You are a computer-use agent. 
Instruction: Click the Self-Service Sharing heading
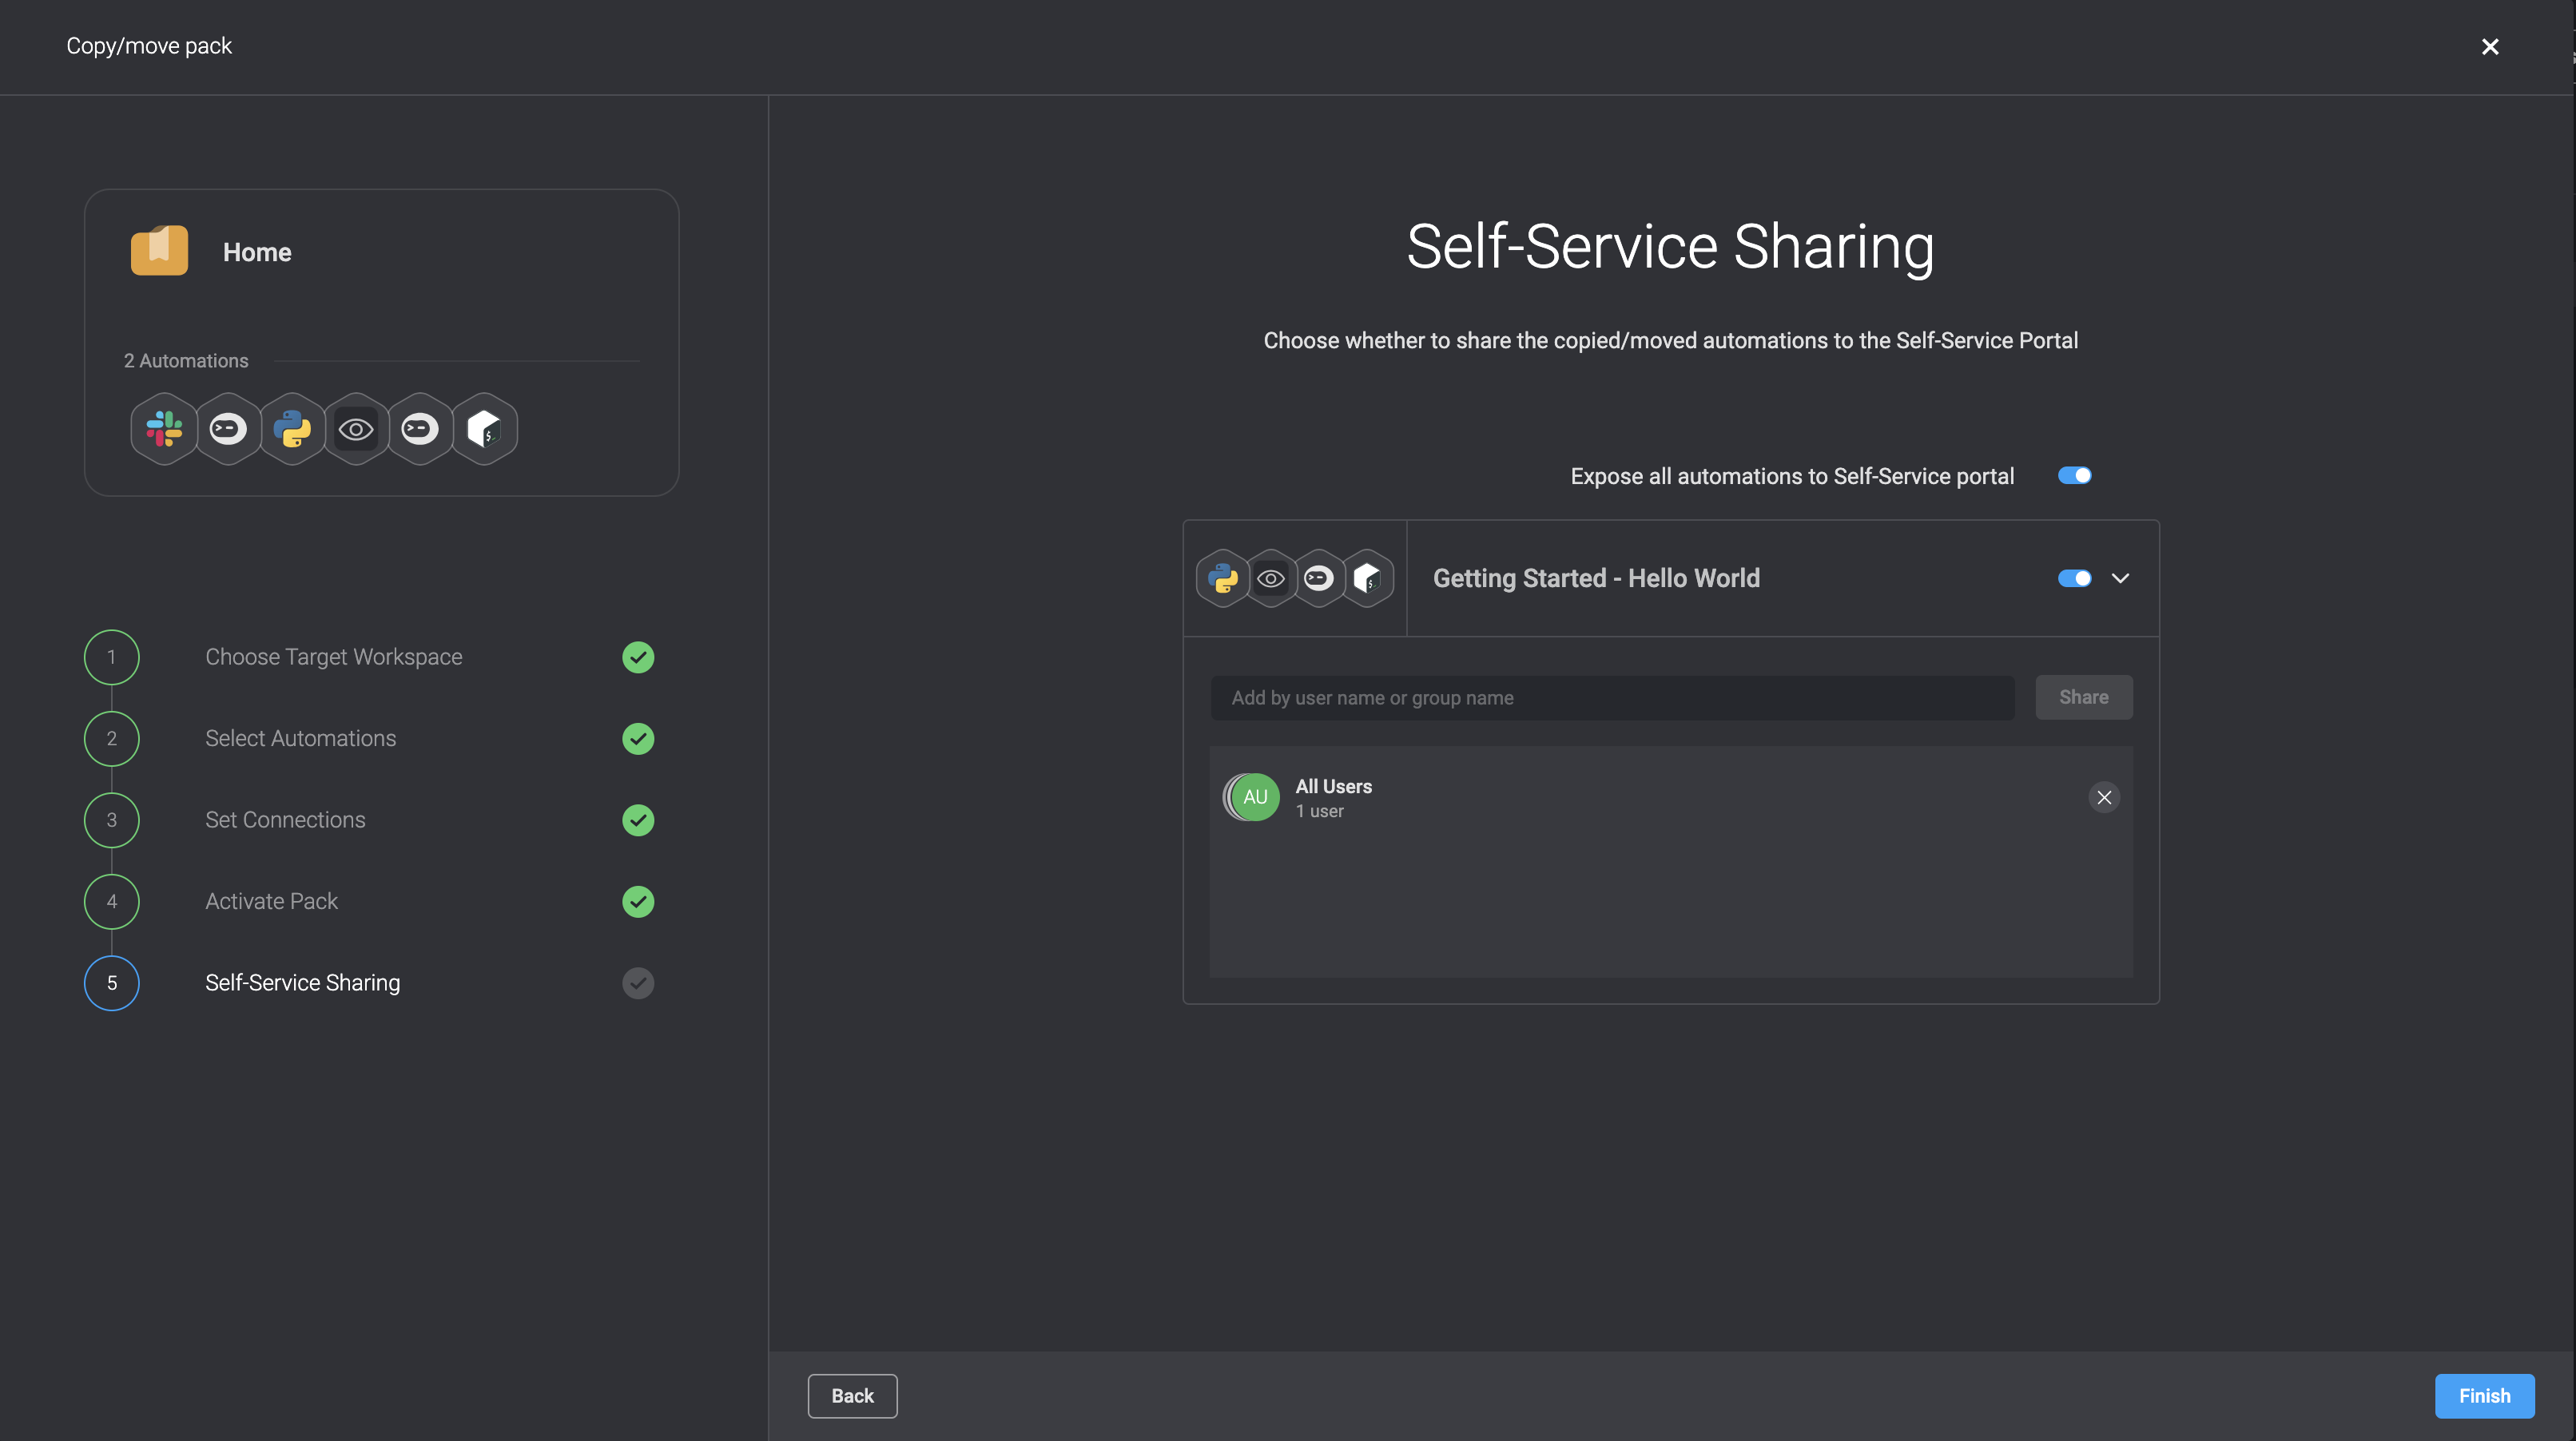(x=1670, y=246)
